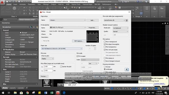
Task: Open Paper size dropdown
Action: click(62, 49)
